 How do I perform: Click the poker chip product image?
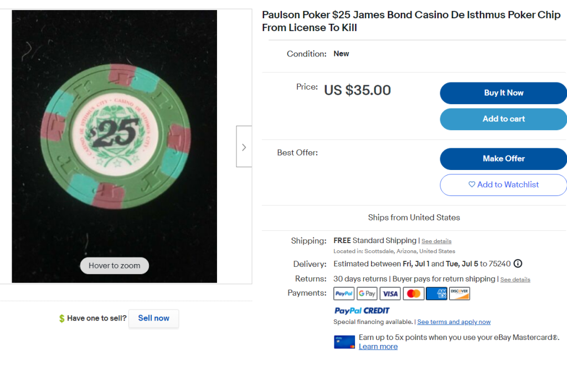pyautogui.click(x=115, y=138)
